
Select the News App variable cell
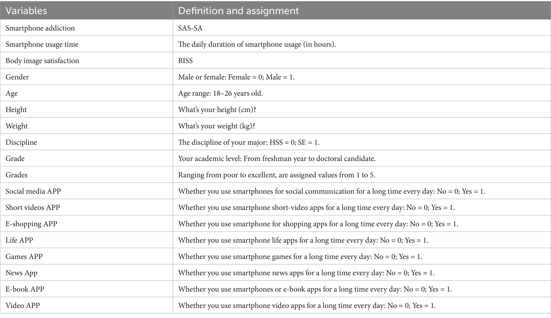click(21, 273)
